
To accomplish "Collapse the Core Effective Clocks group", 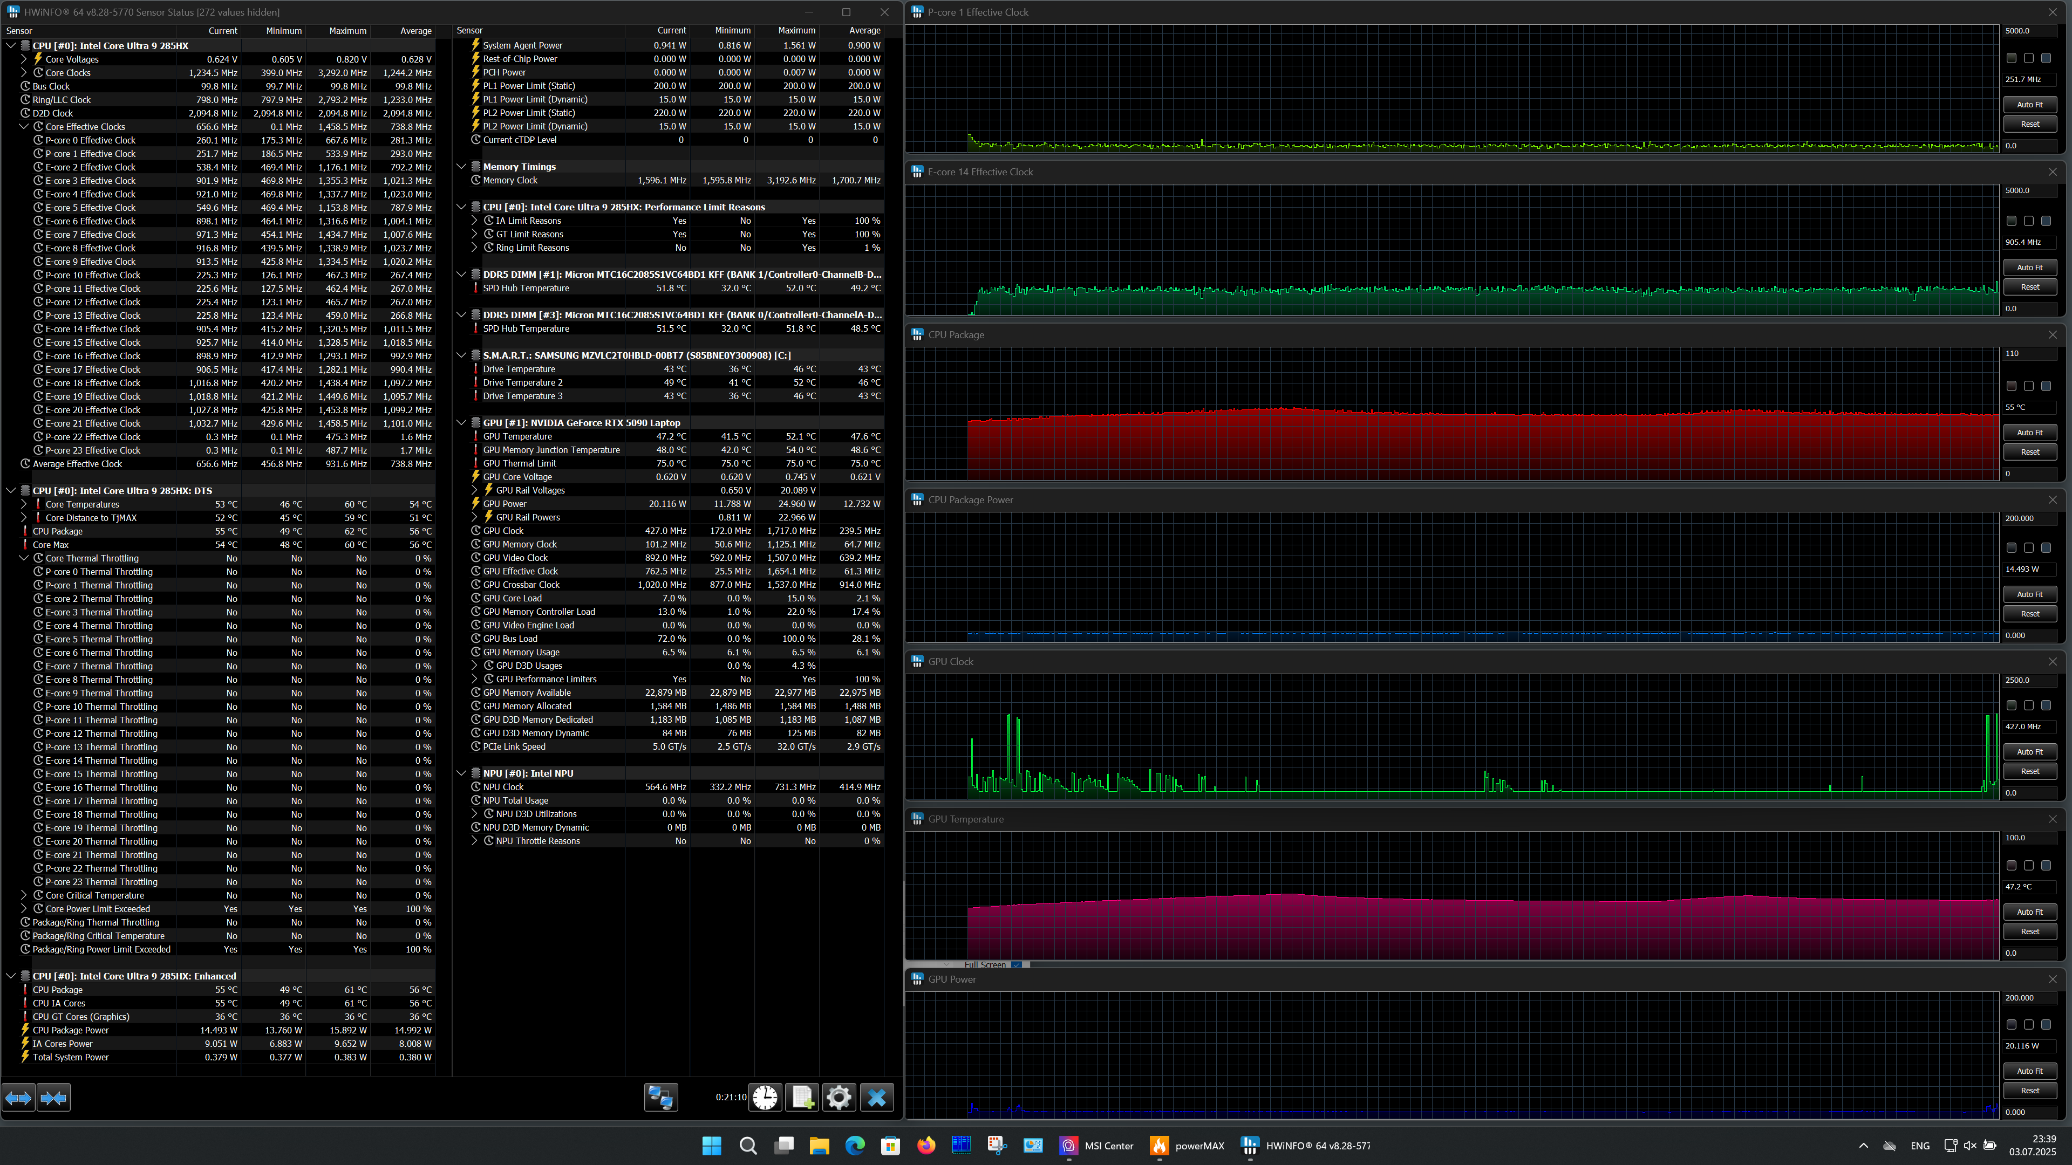I will point(24,126).
